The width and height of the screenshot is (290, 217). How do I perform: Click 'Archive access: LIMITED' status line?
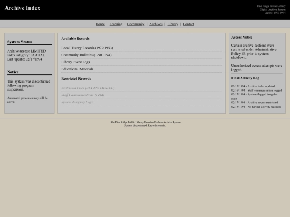click(x=26, y=51)
